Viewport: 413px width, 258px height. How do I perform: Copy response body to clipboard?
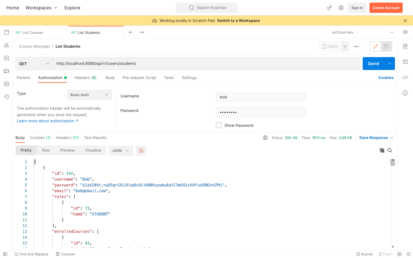tap(382, 150)
